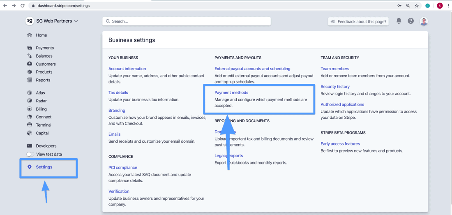This screenshot has height=215, width=452.
Task: Click the SG account logo
Action: pyautogui.click(x=30, y=21)
